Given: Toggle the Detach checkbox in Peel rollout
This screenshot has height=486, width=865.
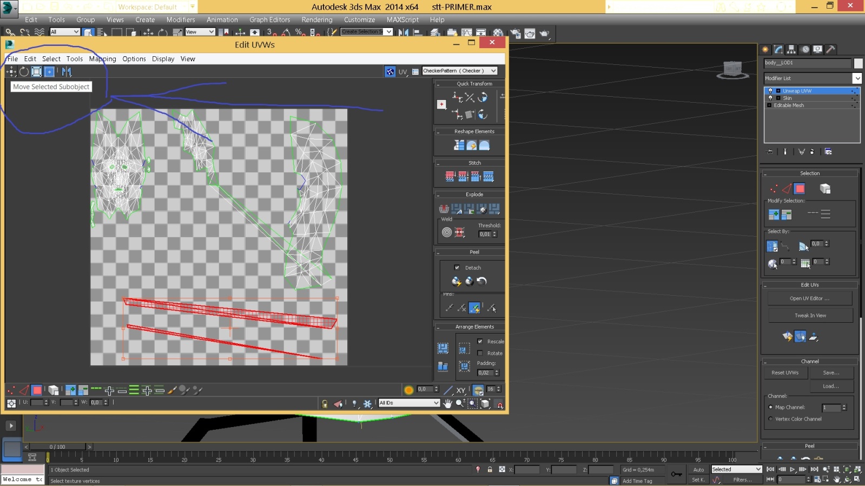Looking at the screenshot, I should [x=457, y=268].
